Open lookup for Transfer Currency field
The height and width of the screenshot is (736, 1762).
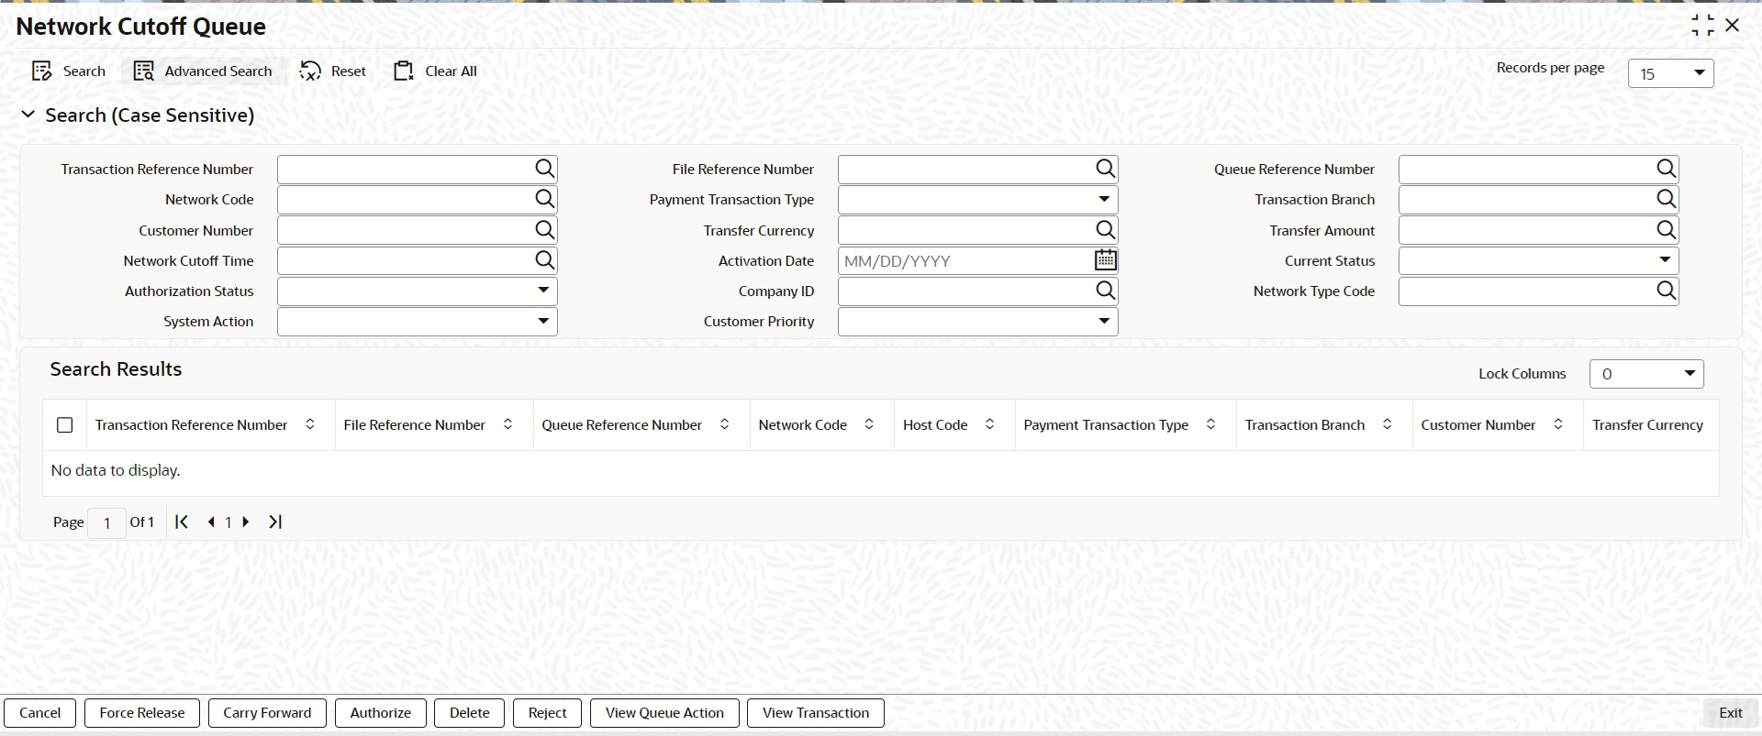coord(1105,230)
